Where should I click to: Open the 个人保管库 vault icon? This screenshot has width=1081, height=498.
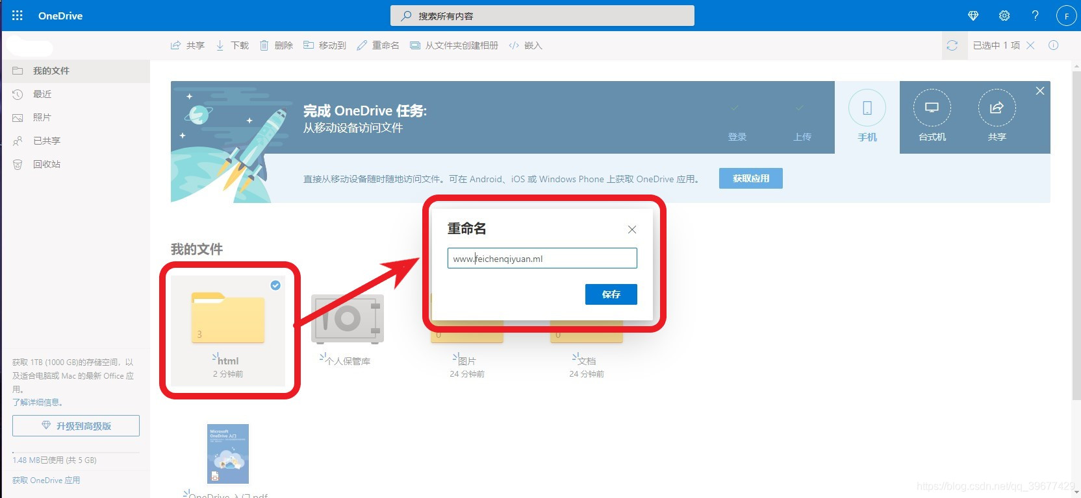348,319
